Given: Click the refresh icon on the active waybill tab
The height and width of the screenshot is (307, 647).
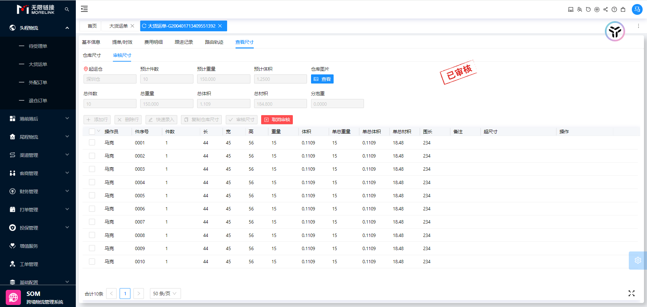Looking at the screenshot, I should click(x=144, y=26).
